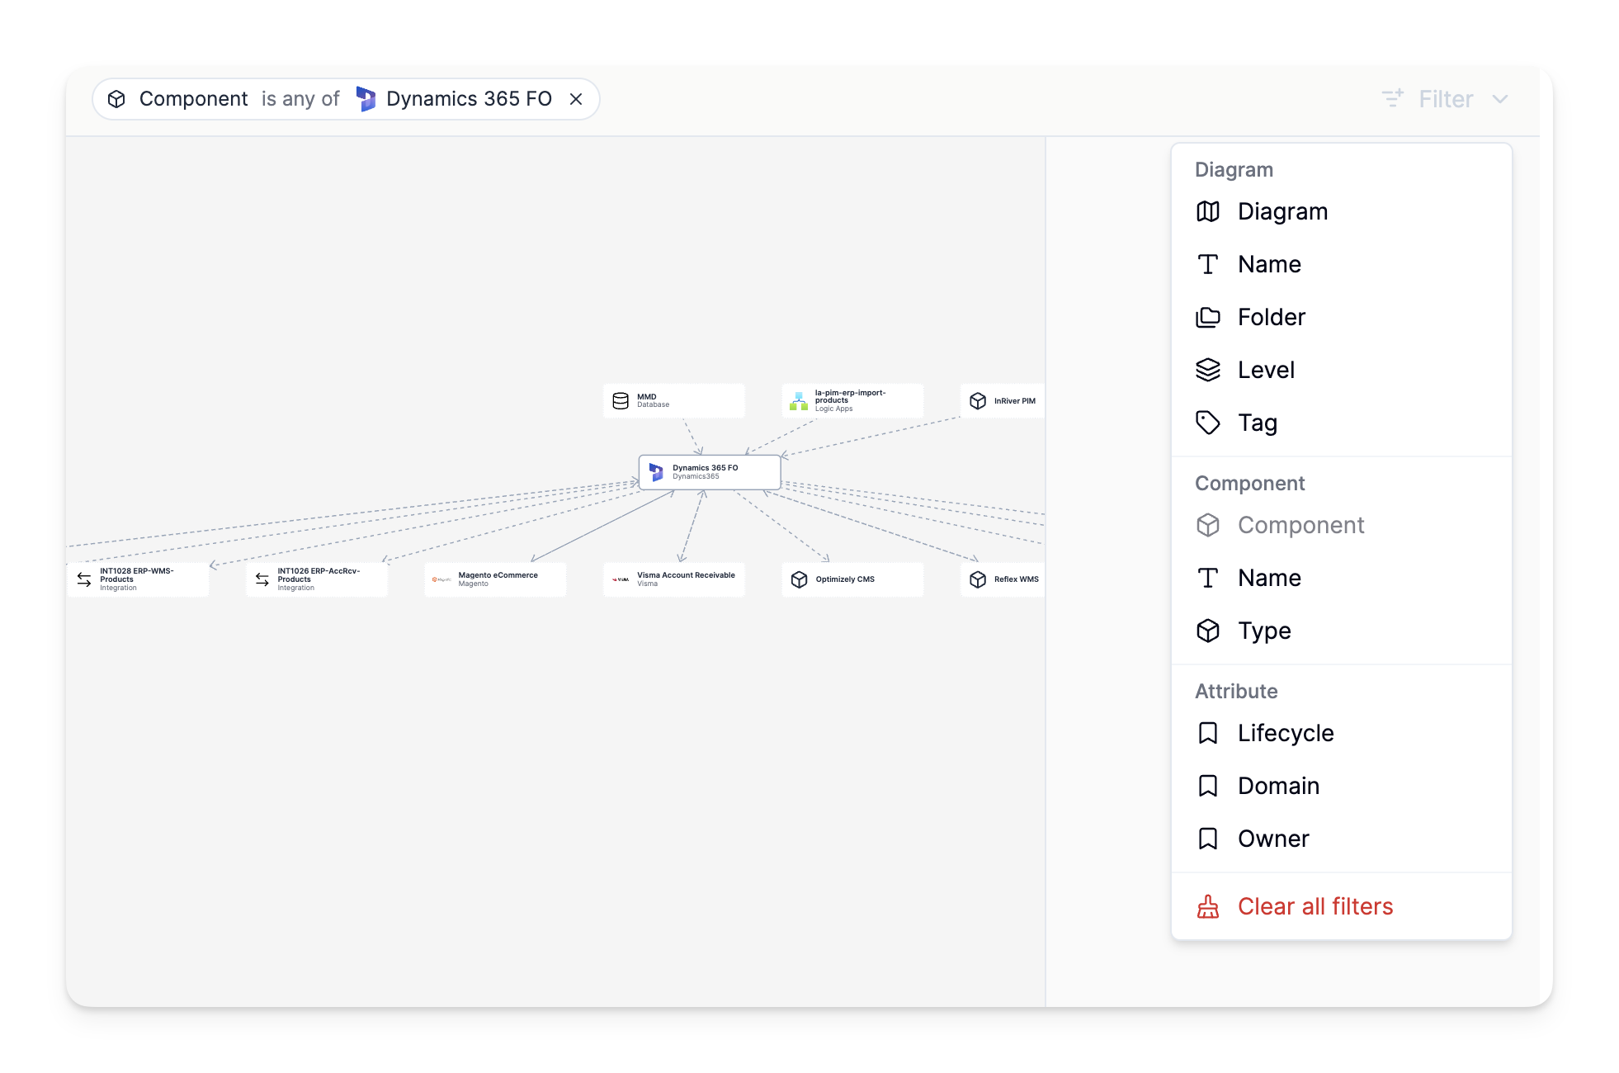Click the database icon on the MMD node
This screenshot has width=1619, height=1073.
[619, 400]
